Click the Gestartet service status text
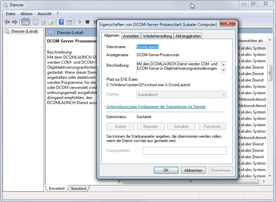276x202 pixels. [144, 117]
